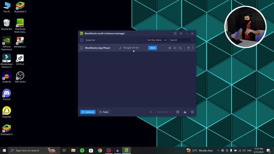Tick the Select all checkbox

click(82, 40)
